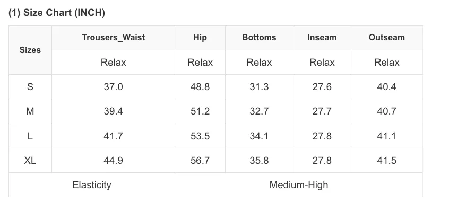Select hip value 51.2 for size M
449x211 pixels.
coord(200,111)
